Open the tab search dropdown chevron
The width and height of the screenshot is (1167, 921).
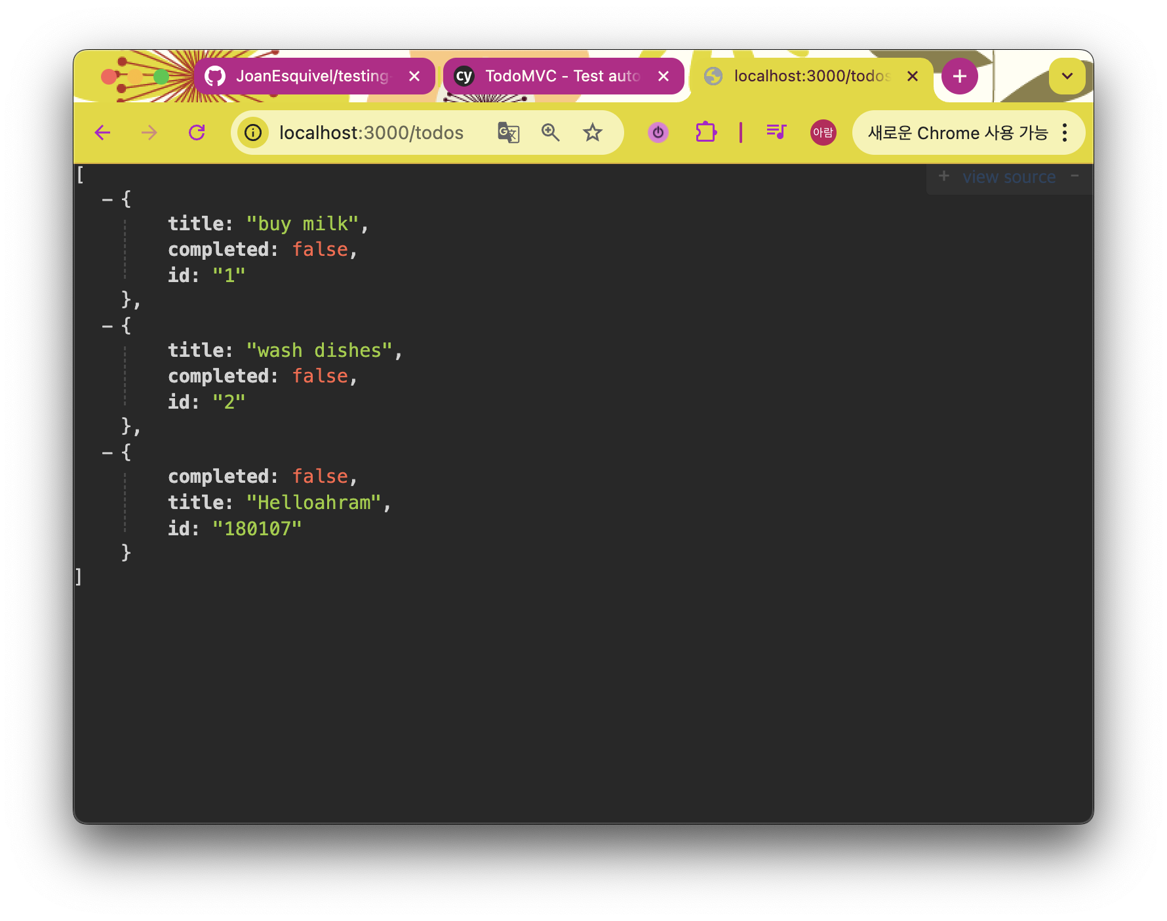(x=1067, y=76)
